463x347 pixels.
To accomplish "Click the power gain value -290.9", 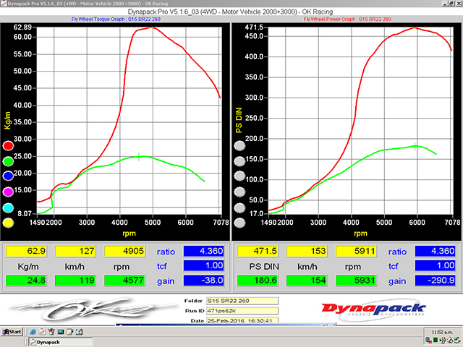I will click(435, 280).
